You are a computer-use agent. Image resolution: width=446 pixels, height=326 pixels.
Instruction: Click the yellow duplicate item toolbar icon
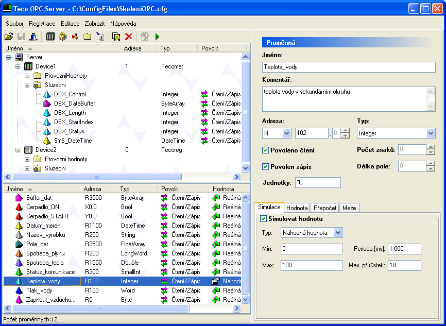coord(116,37)
